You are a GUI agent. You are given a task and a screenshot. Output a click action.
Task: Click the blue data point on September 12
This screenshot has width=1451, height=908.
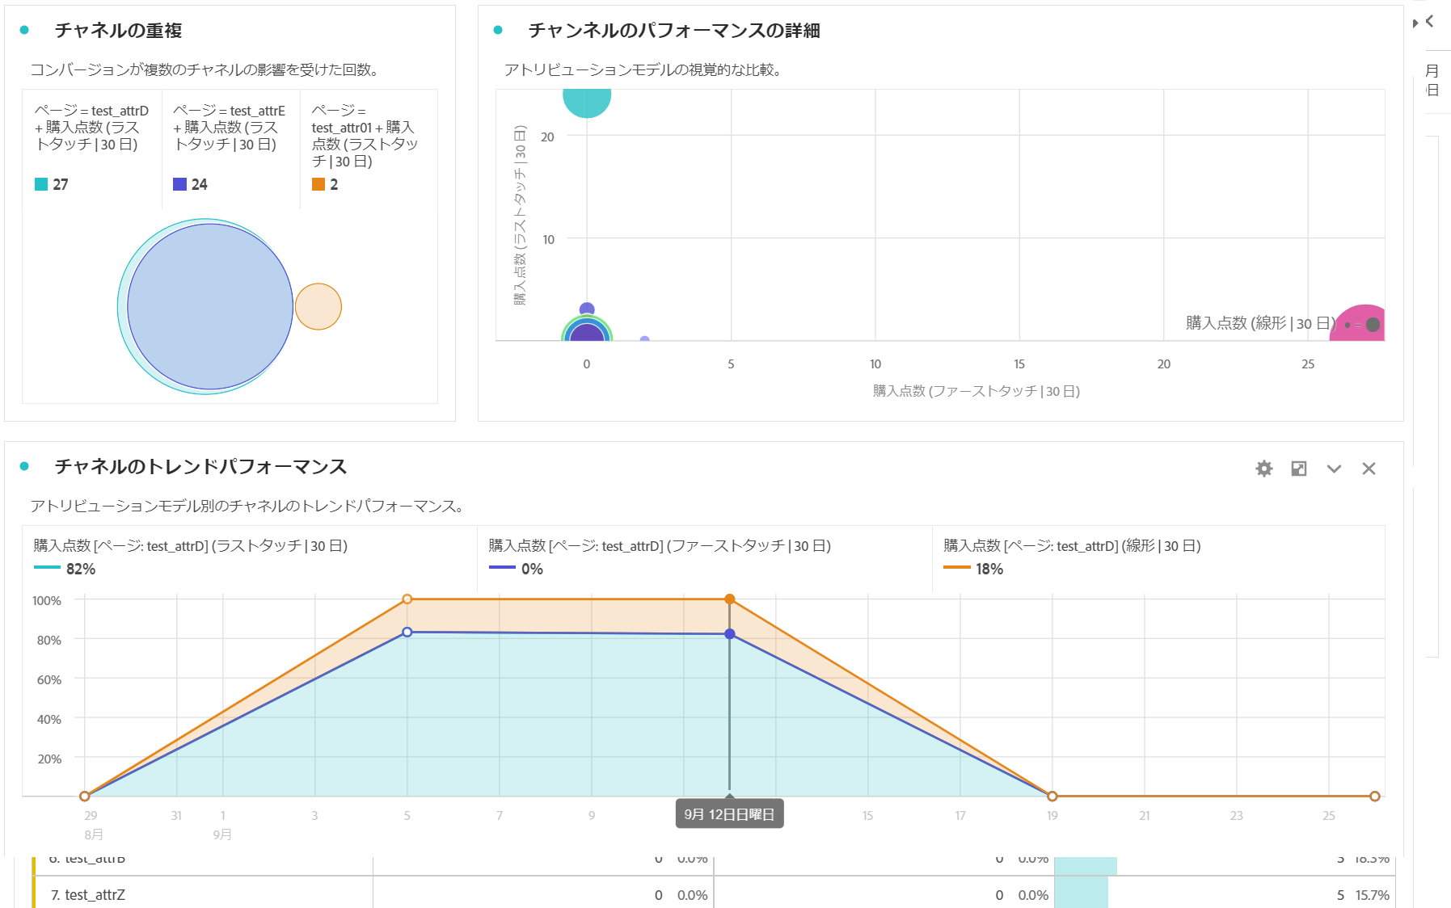tap(730, 634)
